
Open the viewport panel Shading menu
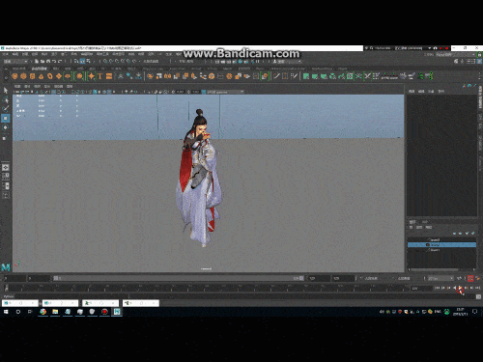point(28,86)
